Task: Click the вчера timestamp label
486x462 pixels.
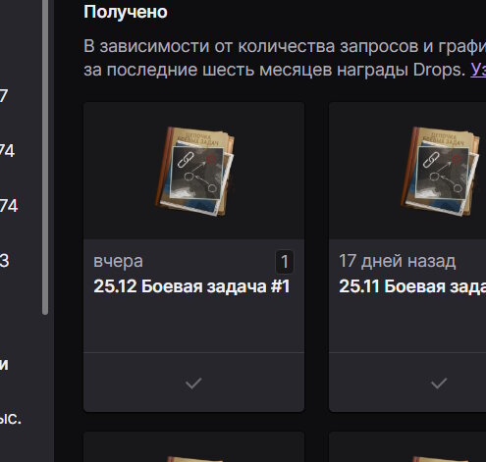Action: pyautogui.click(x=118, y=261)
